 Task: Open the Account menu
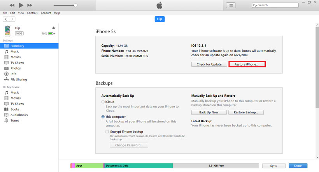[x=46, y=13]
